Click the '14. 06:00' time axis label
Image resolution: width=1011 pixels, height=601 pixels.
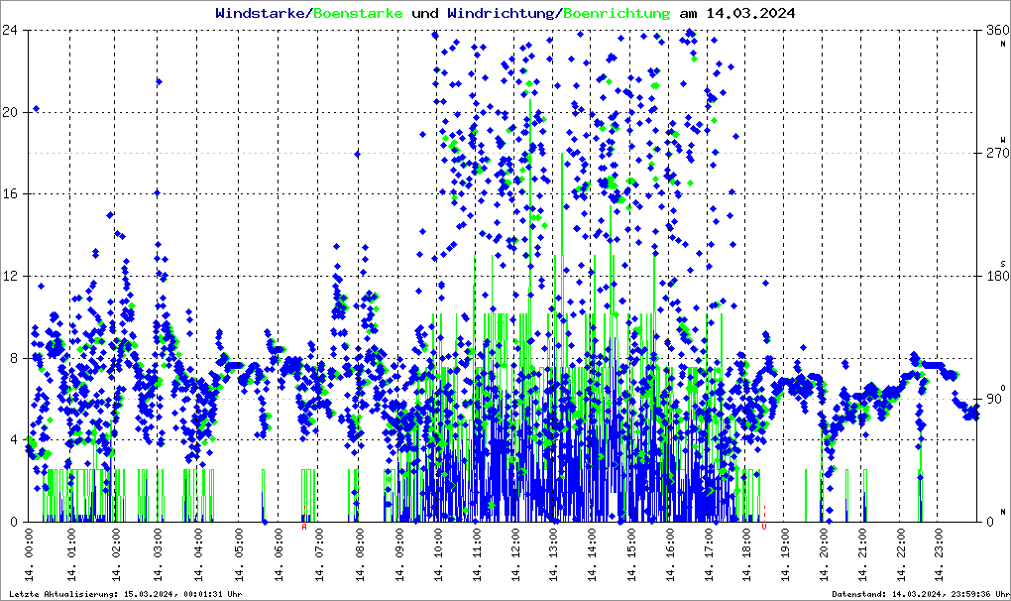pos(279,554)
